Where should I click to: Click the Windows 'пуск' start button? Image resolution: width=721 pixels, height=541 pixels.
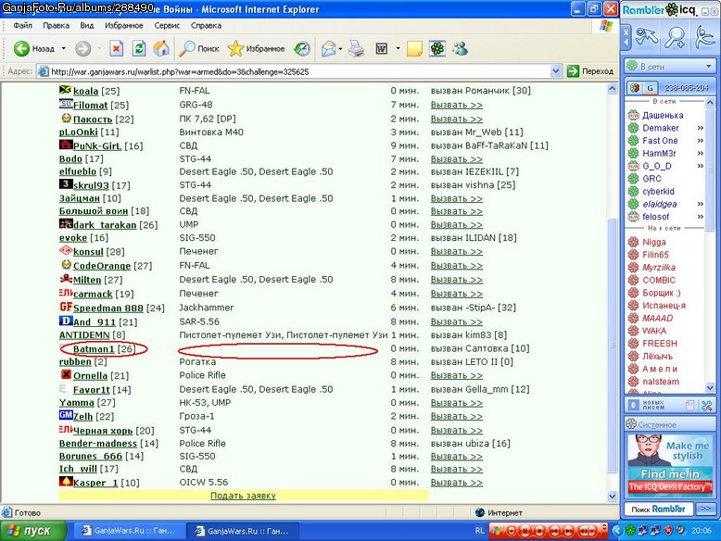pos(32,531)
